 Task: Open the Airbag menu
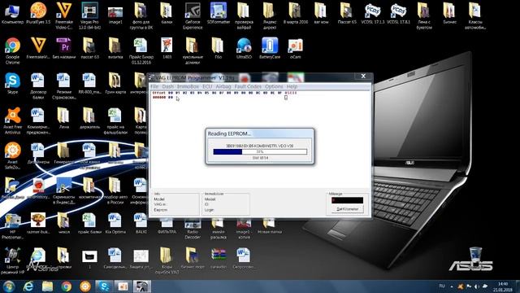point(223,86)
